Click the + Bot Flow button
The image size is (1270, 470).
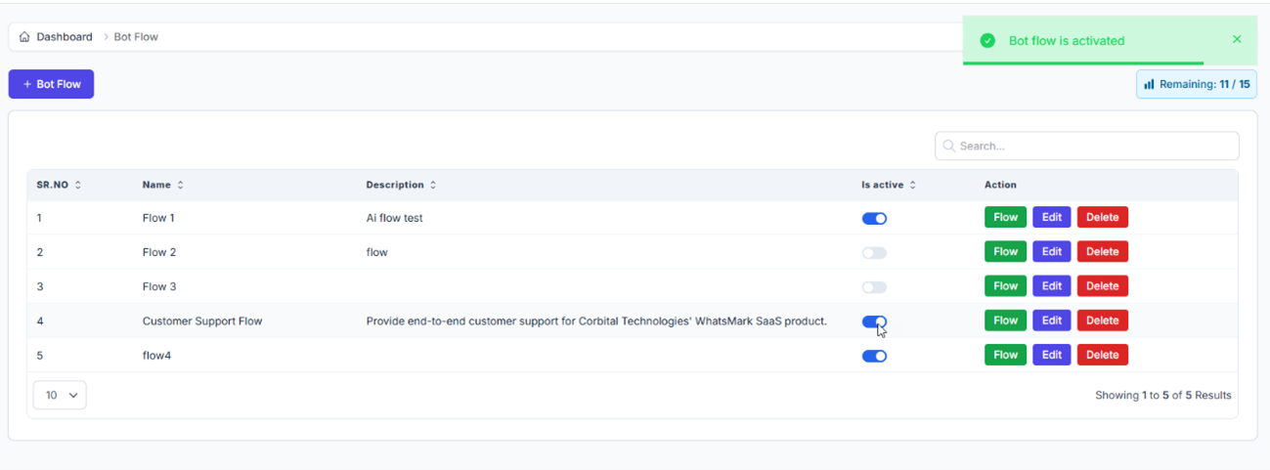pyautogui.click(x=51, y=84)
